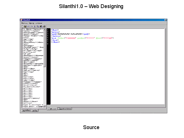
Task: Select the <த3></த3> tag in list
Action: (28, 91)
